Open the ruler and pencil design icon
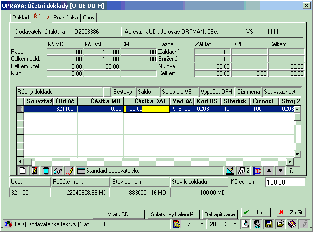 [230, 171]
